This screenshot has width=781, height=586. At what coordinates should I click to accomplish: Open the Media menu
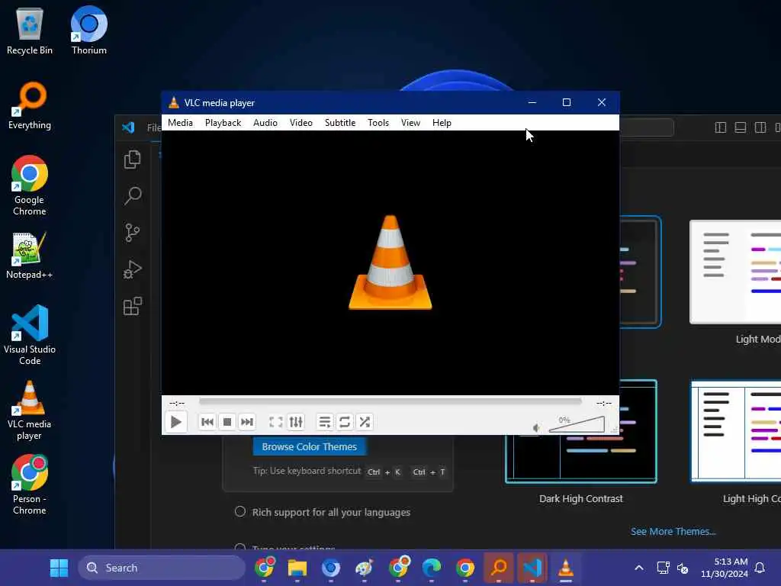(180, 123)
